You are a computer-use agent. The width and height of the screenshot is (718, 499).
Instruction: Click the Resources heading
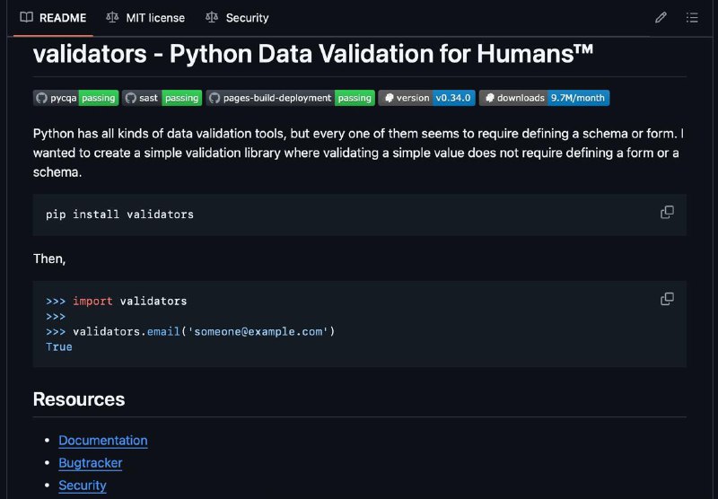point(79,399)
